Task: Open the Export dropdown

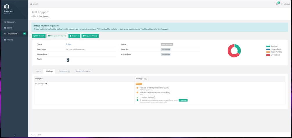Action: (74, 36)
